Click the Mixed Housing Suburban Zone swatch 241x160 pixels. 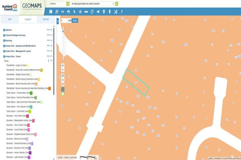(39, 79)
